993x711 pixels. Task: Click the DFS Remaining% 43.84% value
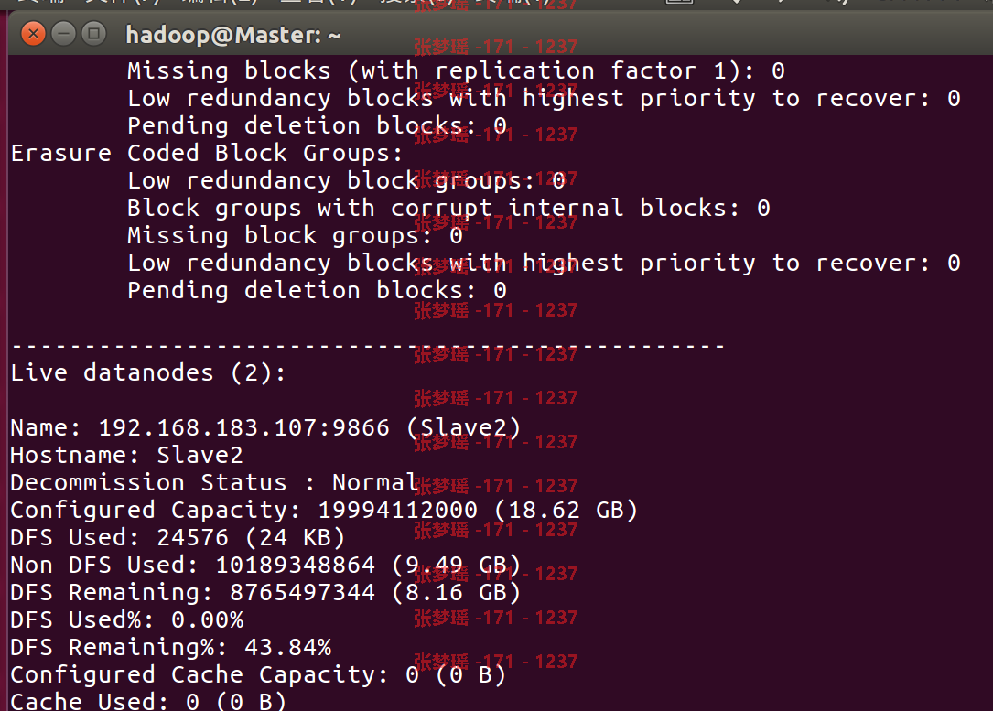287,648
